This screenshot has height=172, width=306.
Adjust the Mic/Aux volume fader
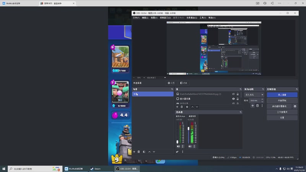(177, 142)
